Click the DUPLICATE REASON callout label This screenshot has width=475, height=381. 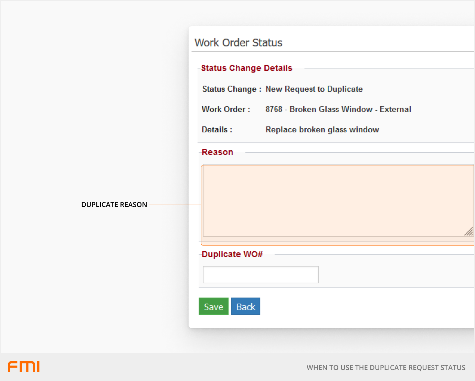click(x=114, y=205)
